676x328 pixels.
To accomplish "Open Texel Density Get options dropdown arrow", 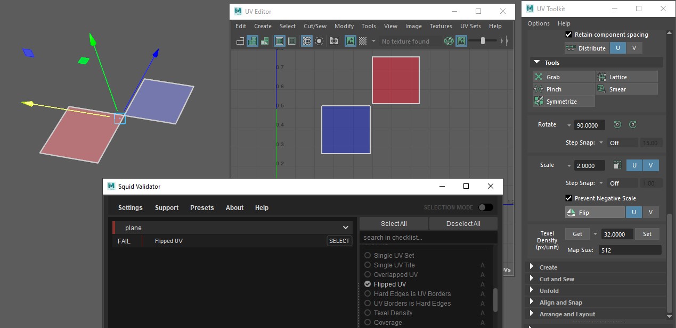I will point(595,234).
